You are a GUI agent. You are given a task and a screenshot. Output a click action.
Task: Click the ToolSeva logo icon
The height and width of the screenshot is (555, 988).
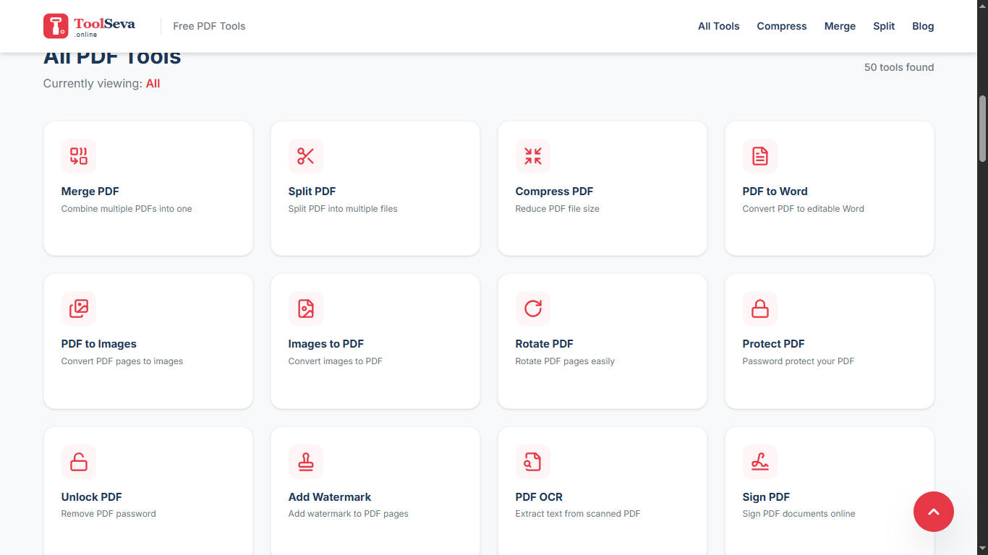(56, 26)
